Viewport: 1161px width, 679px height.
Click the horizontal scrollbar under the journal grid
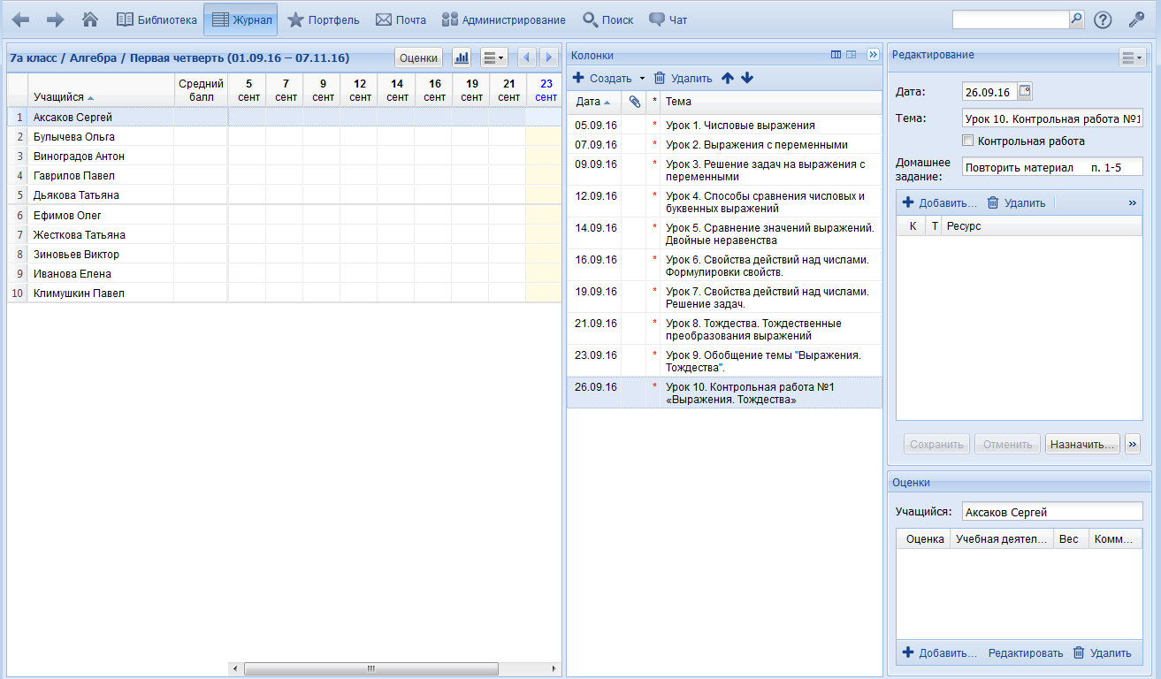371,668
